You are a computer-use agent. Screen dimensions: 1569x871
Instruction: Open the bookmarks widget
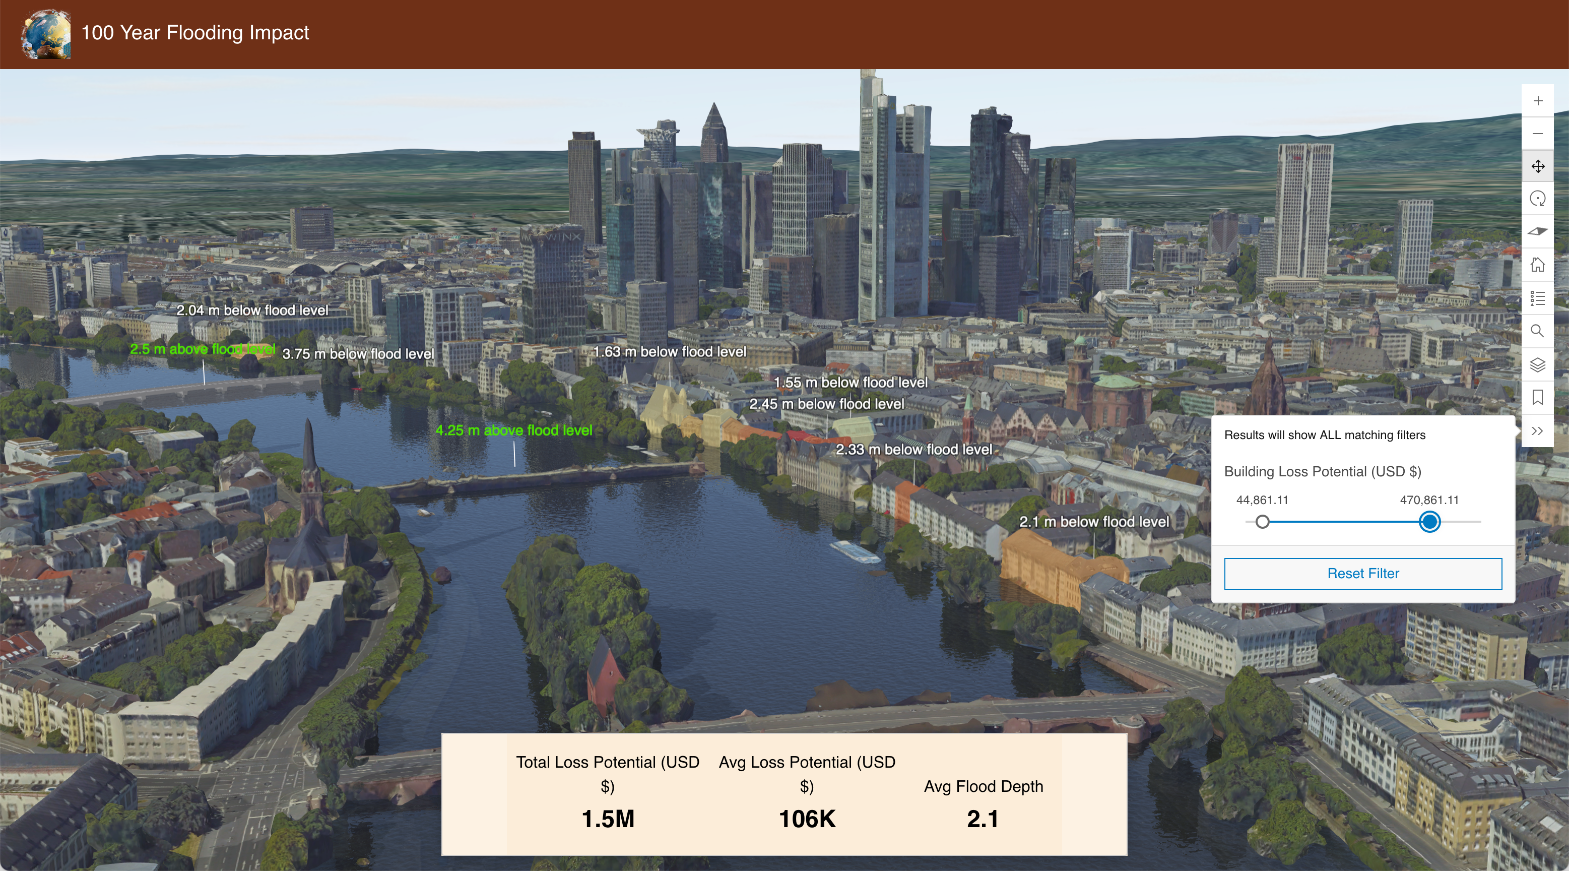point(1537,397)
